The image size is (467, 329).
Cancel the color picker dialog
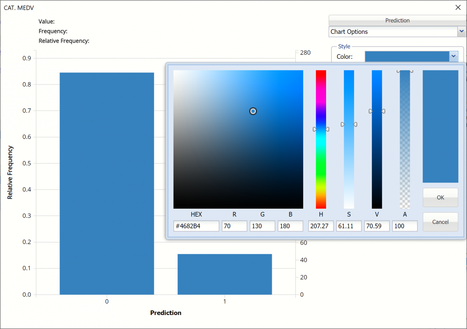pyautogui.click(x=440, y=222)
